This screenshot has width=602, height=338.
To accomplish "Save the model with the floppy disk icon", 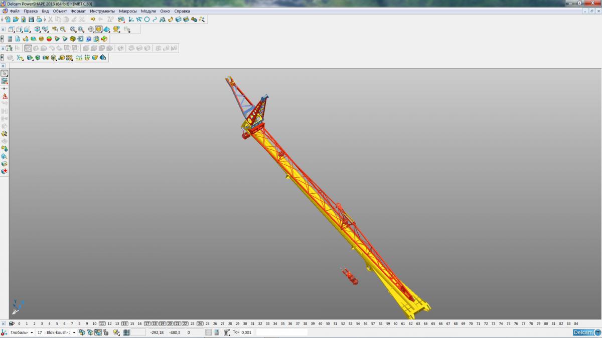I will click(31, 19).
